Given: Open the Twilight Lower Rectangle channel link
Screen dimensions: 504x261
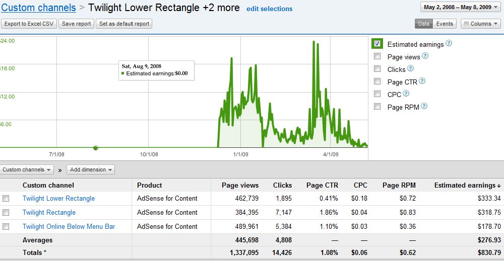Looking at the screenshot, I should tap(58, 199).
